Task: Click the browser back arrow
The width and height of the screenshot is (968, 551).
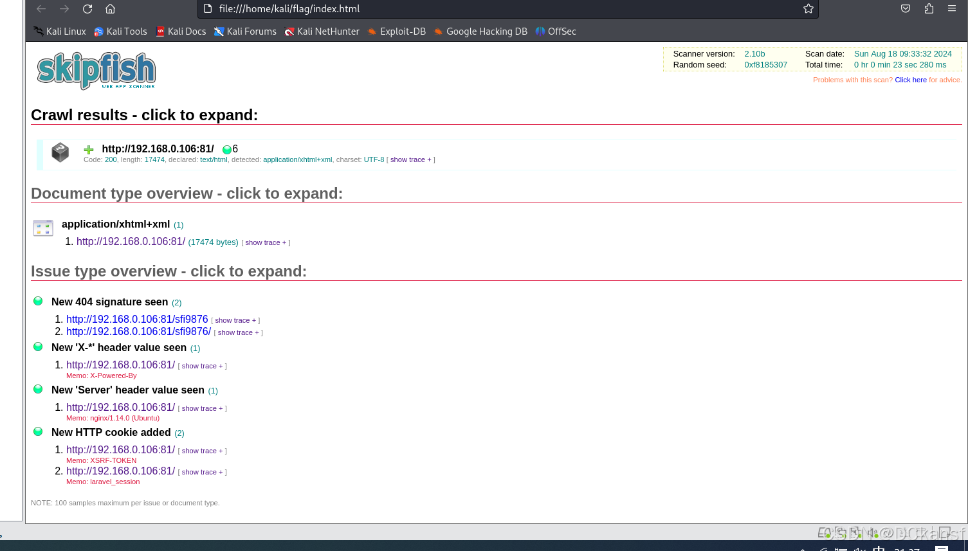Action: pyautogui.click(x=41, y=9)
